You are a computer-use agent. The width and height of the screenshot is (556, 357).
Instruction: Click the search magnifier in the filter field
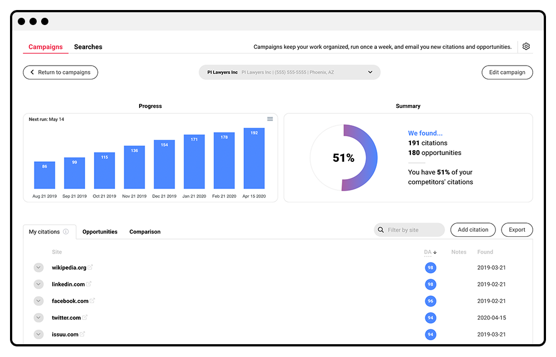[380, 229]
